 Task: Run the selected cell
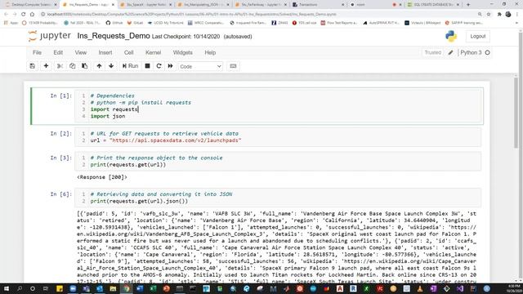(130, 66)
